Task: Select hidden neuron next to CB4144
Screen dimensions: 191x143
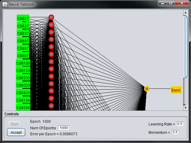Action: coord(51,98)
